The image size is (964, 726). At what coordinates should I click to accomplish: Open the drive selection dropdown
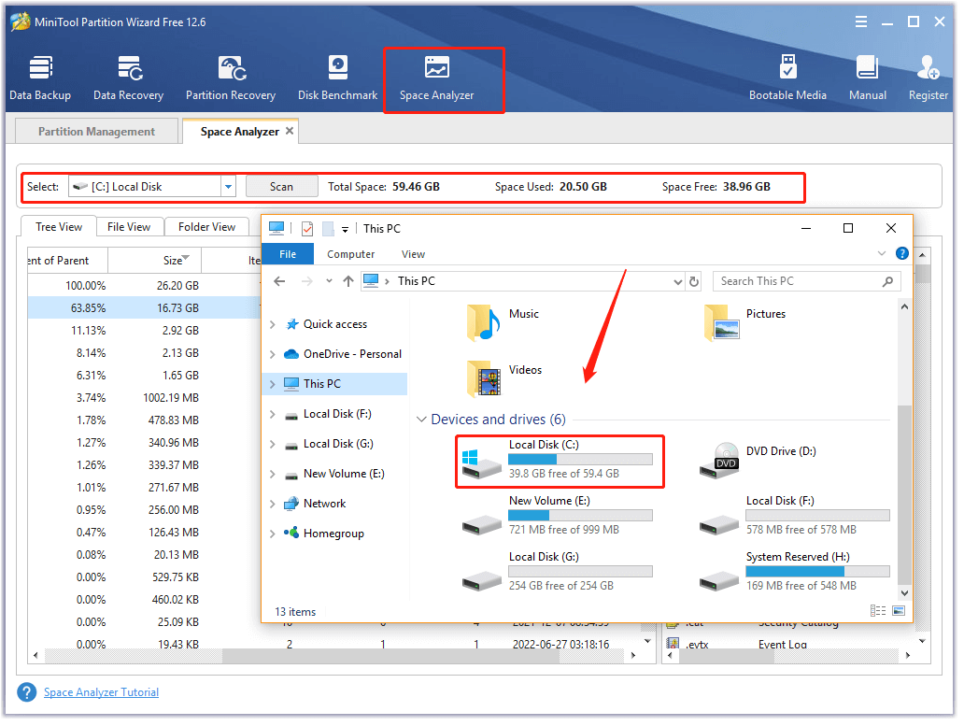click(x=227, y=186)
